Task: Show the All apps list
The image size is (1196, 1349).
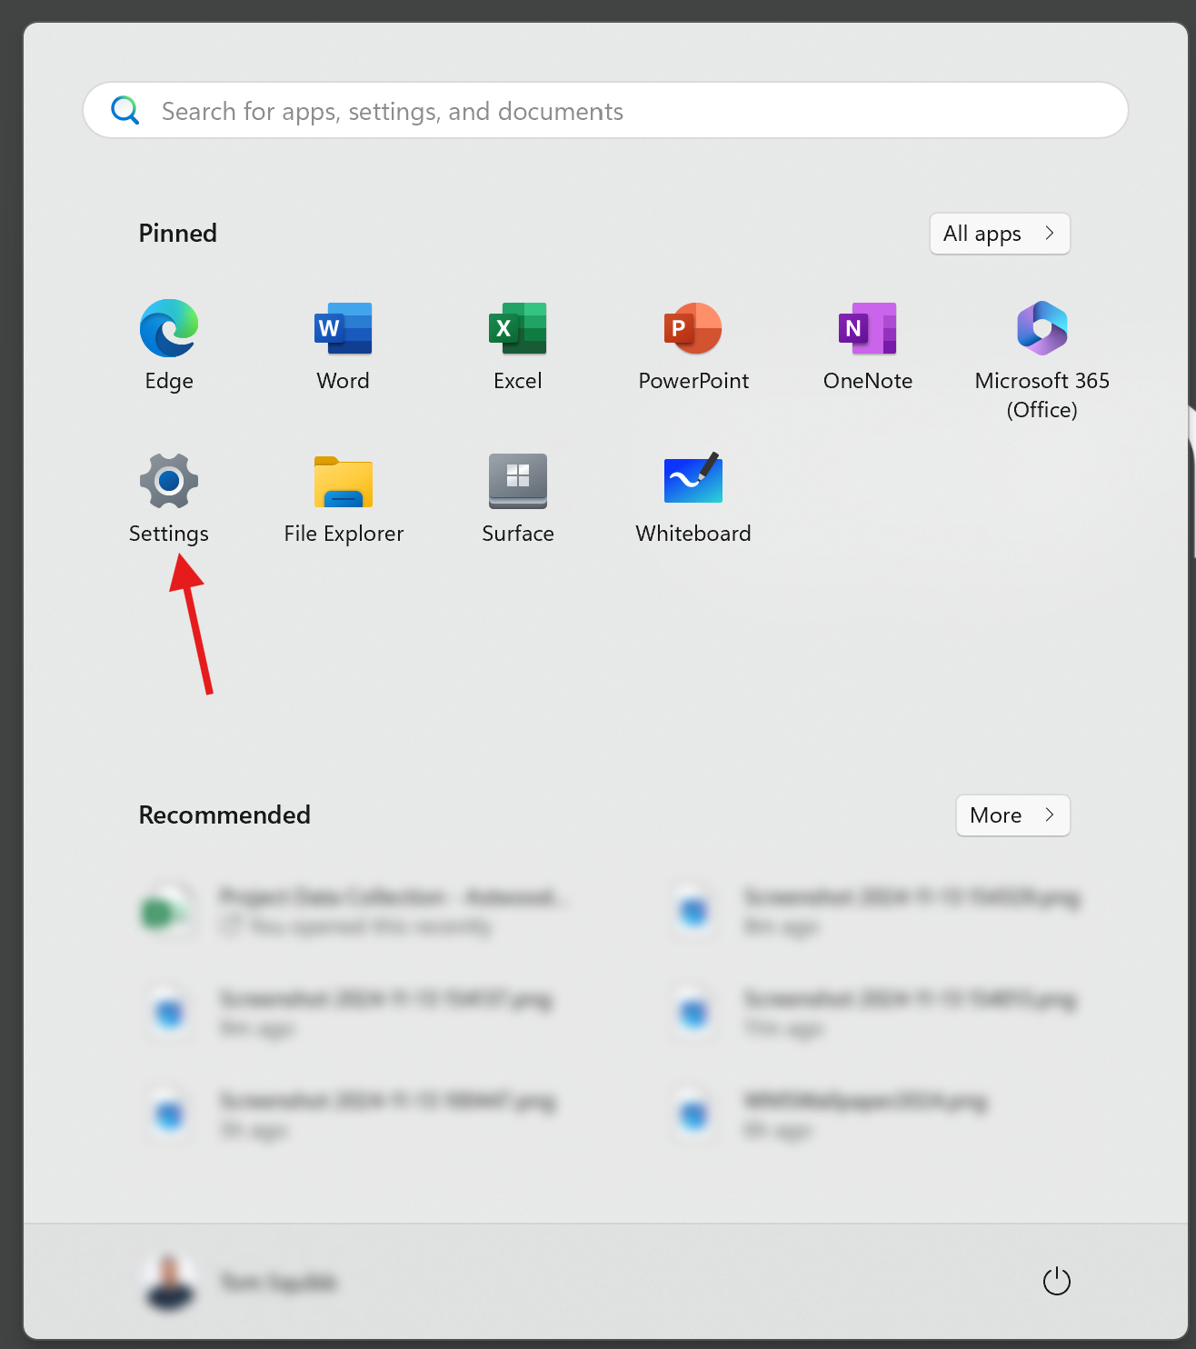Action: 1000,234
